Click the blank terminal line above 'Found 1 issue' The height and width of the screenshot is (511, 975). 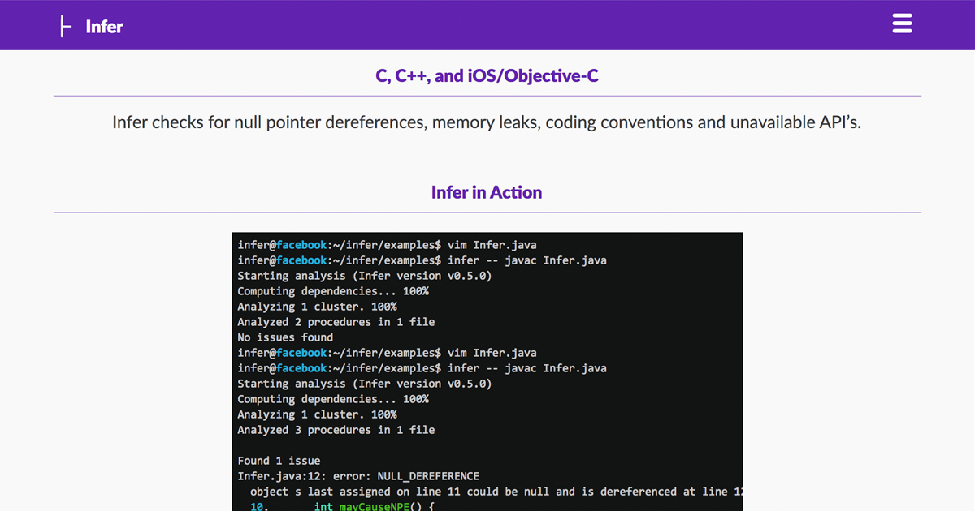click(x=487, y=445)
